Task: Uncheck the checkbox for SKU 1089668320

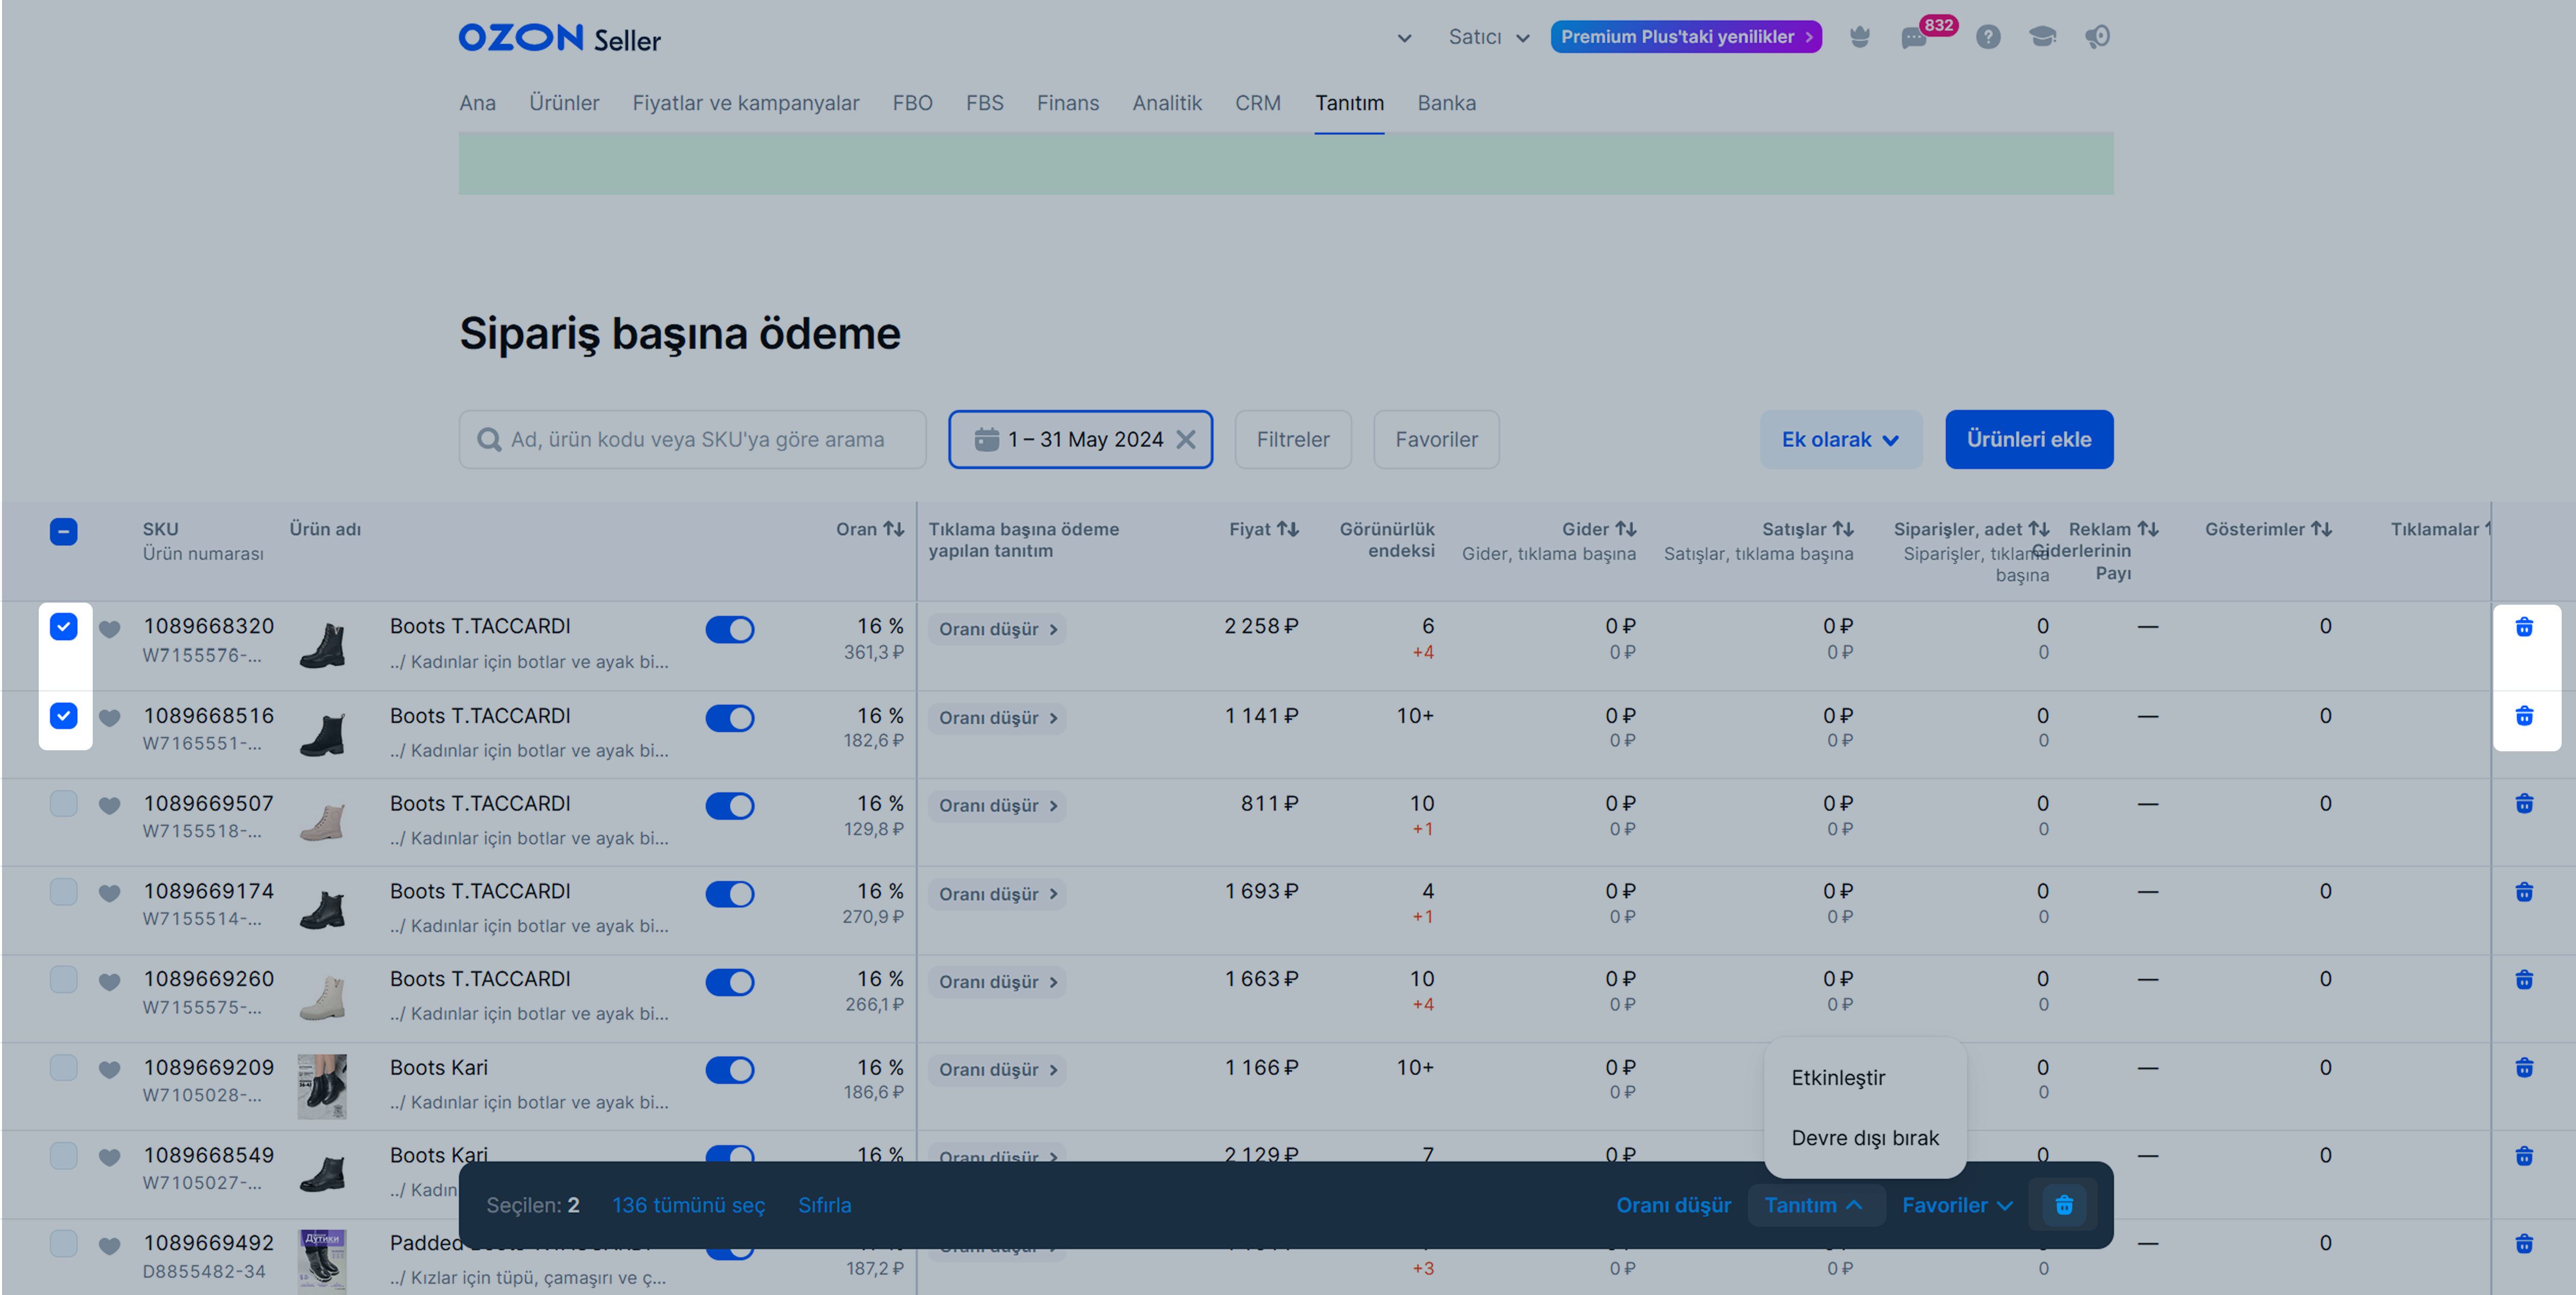Action: click(63, 627)
